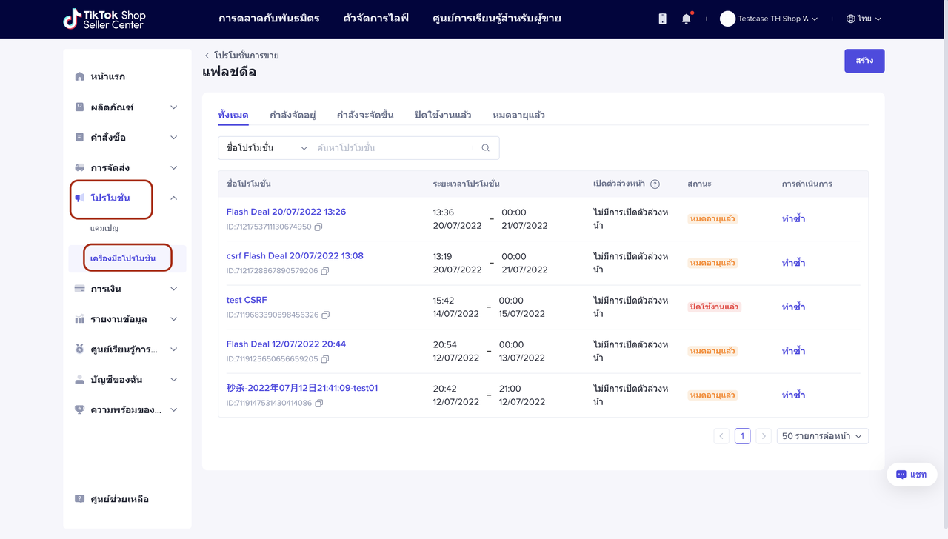948x539 pixels.
Task: Expand the ผลิตภัณฑ์ sidebar section
Action: 173,107
